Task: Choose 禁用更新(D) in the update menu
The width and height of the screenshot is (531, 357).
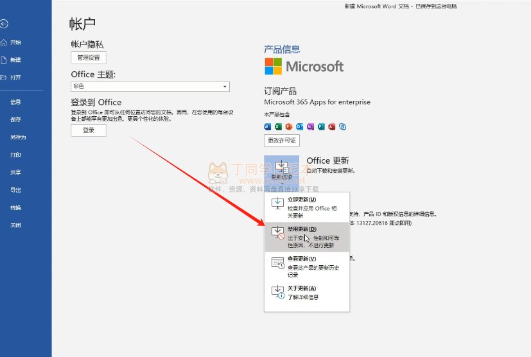Action: pyautogui.click(x=307, y=237)
